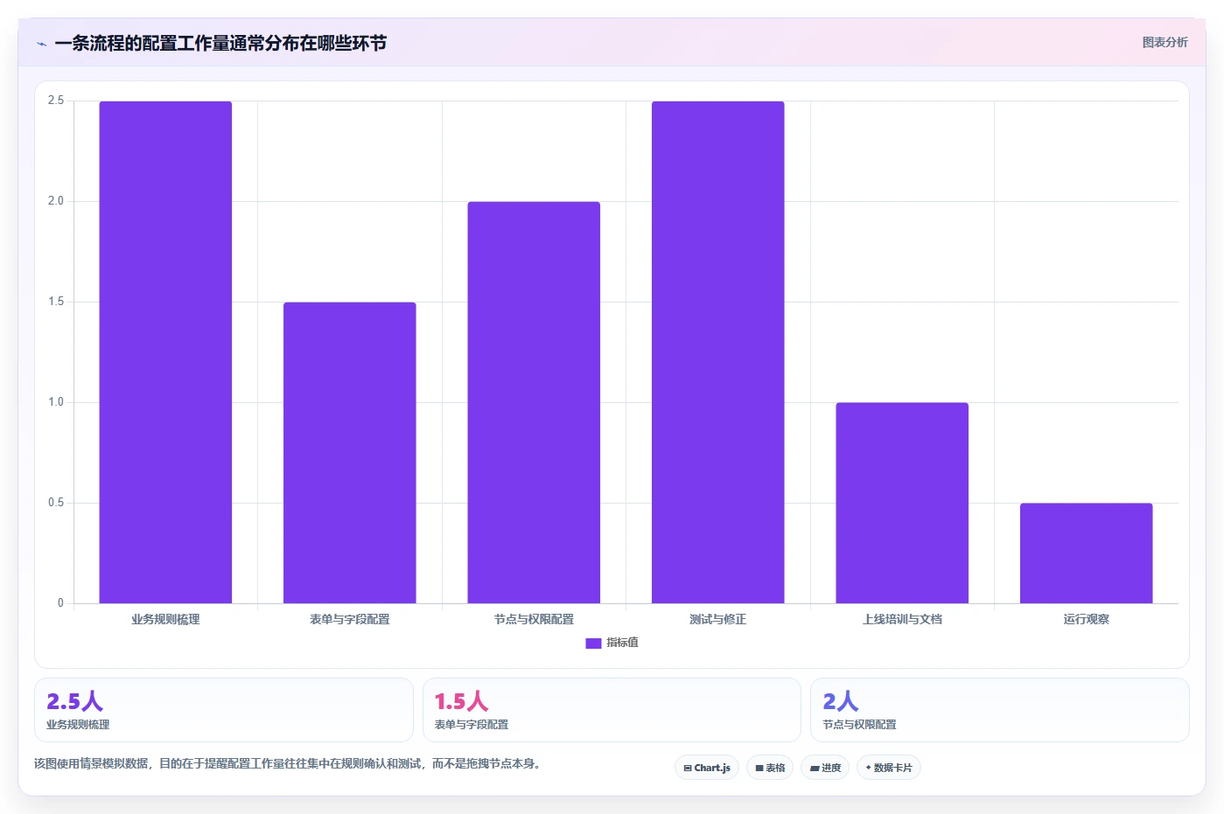Click the 节点与权限配置 caption under 2人

click(859, 725)
